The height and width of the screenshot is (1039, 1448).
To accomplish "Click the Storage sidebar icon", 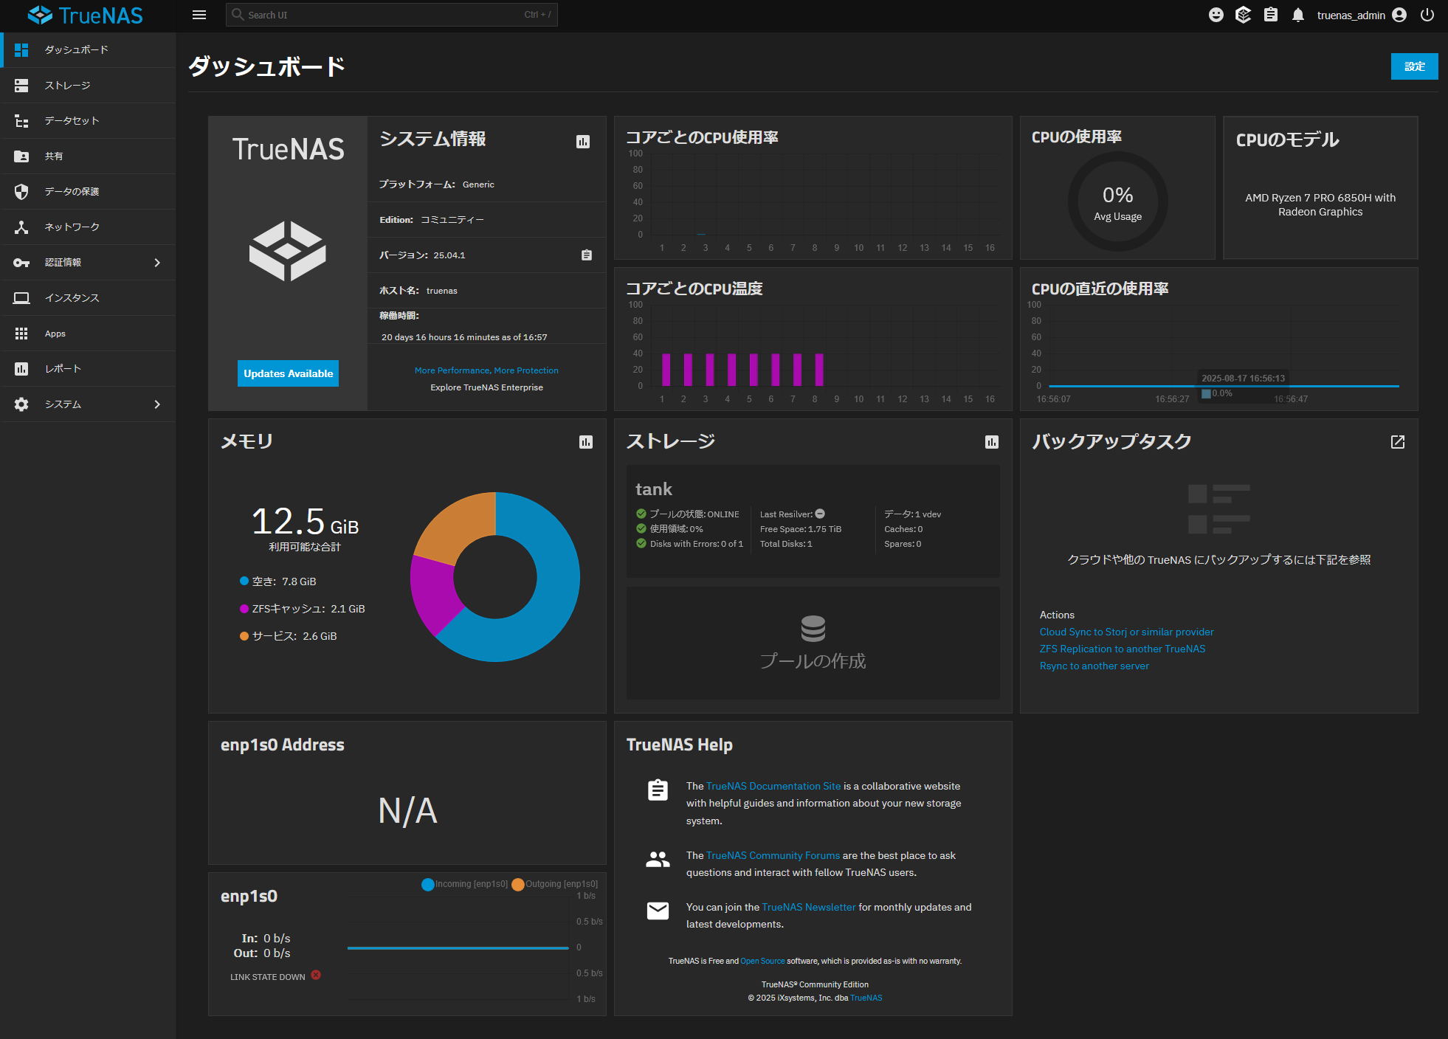I will pyautogui.click(x=21, y=86).
